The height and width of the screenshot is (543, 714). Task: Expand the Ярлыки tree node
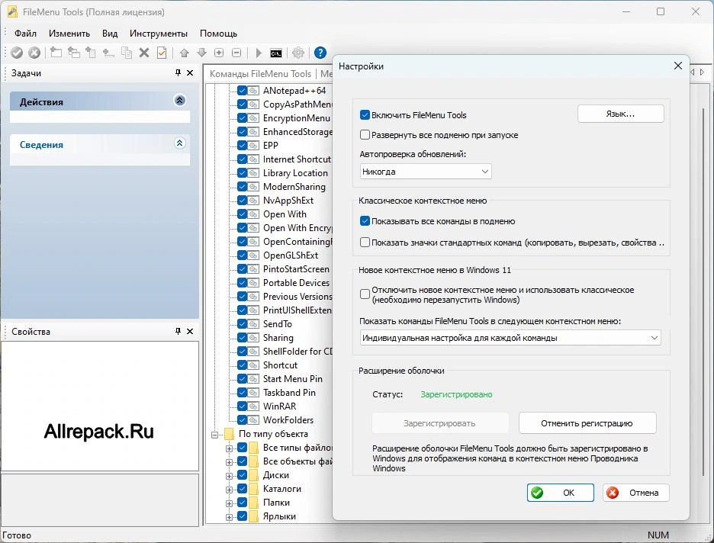click(229, 517)
